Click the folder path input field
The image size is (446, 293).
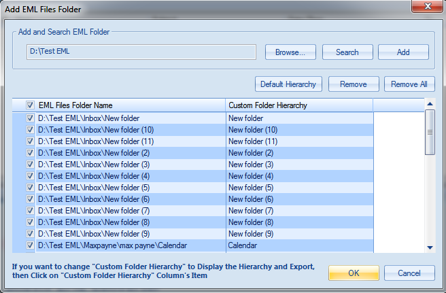click(141, 52)
